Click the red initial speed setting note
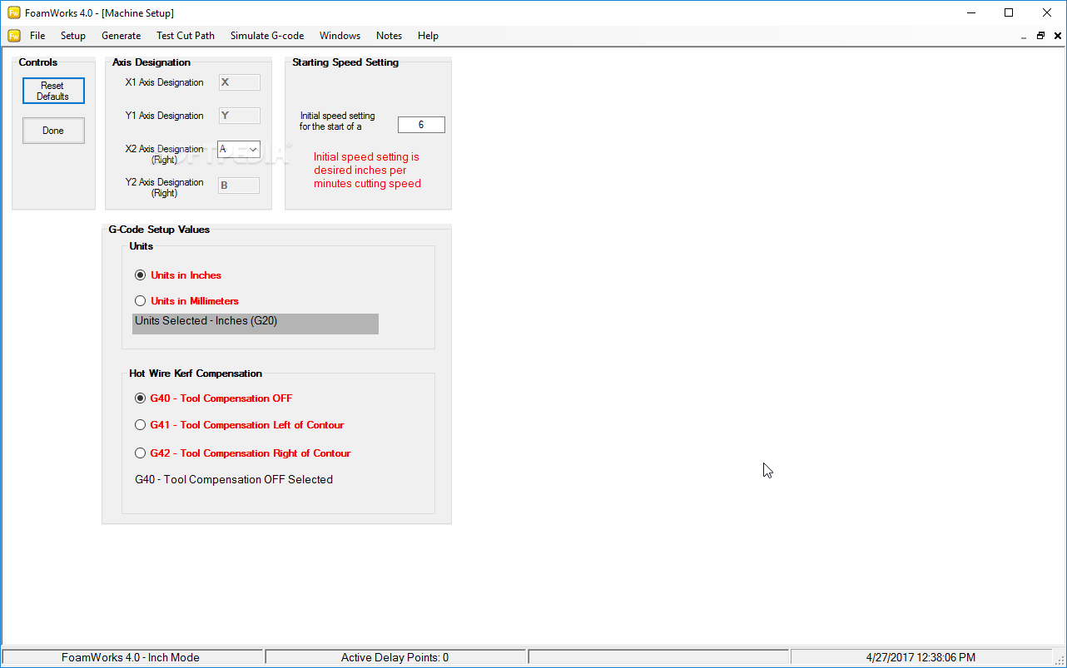This screenshot has width=1067, height=668. coord(367,171)
